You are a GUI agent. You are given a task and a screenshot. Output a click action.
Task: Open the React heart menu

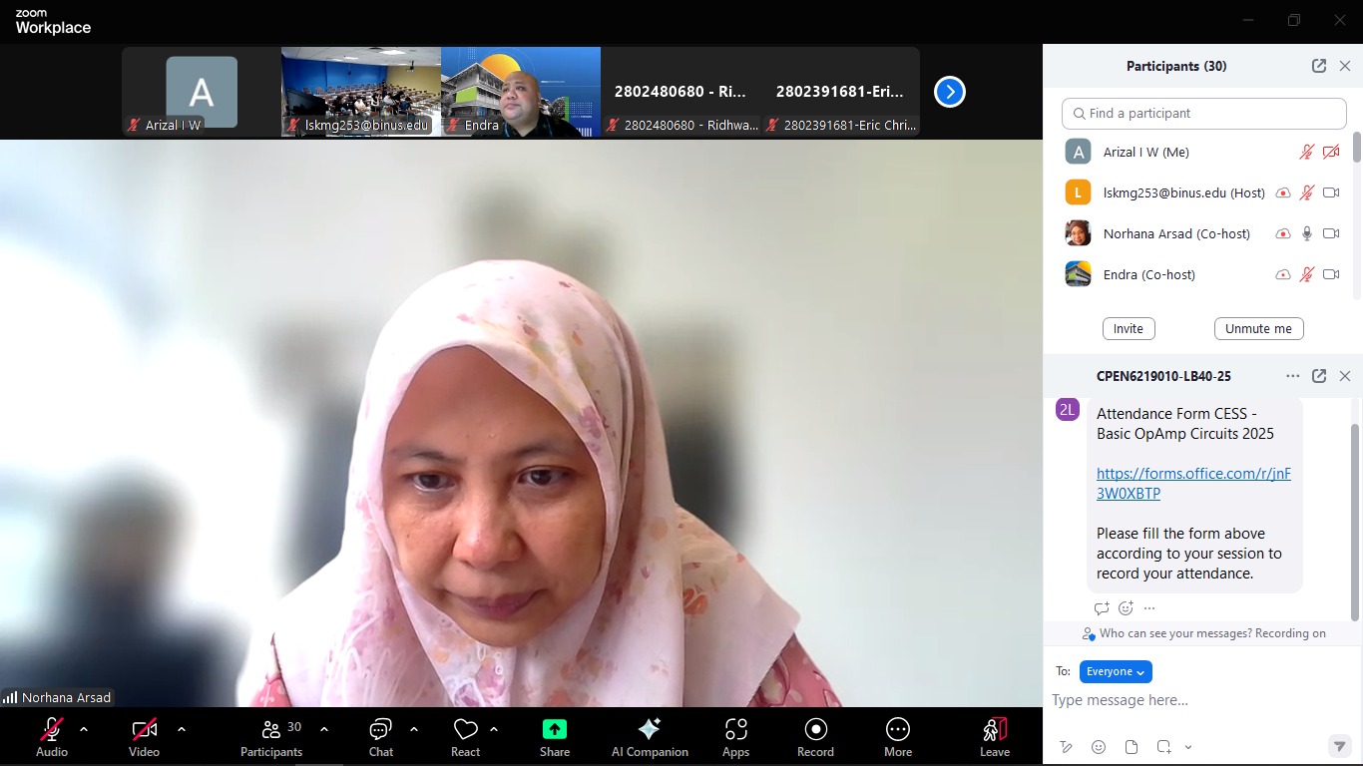(x=465, y=737)
